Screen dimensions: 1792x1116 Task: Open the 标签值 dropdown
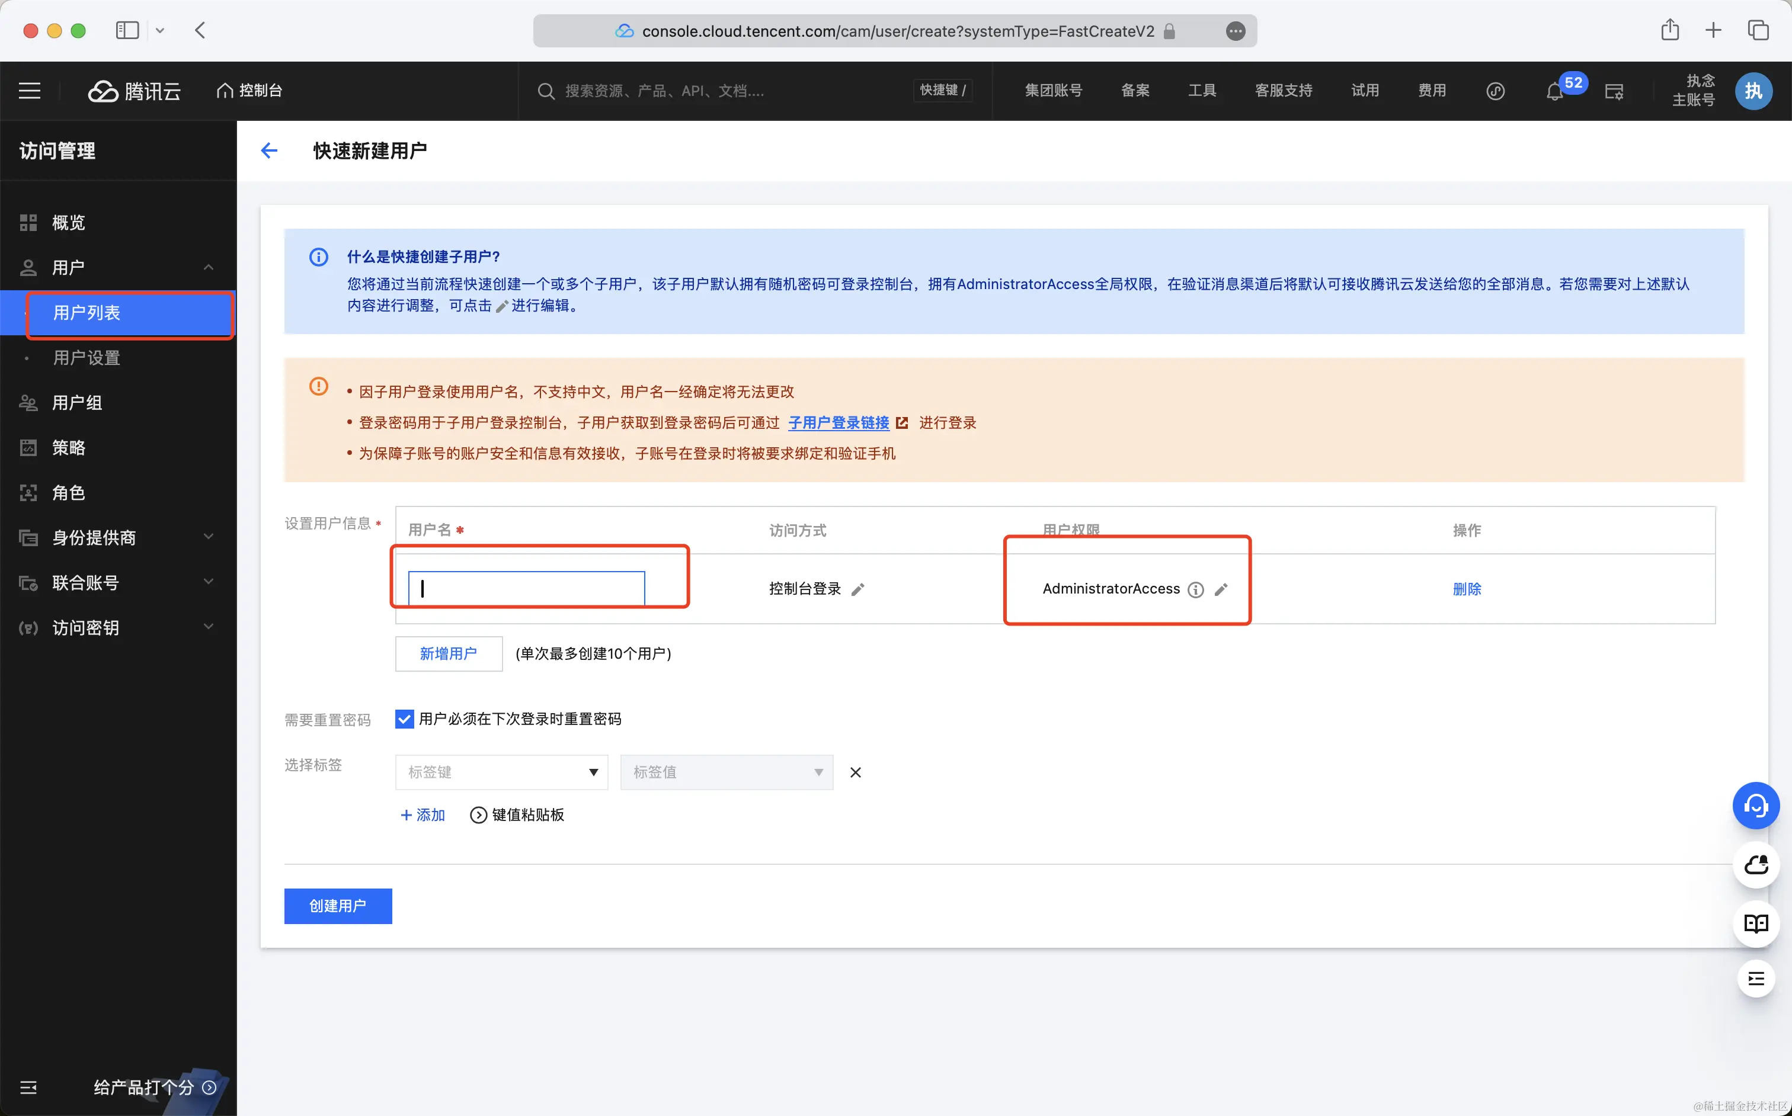pos(727,772)
